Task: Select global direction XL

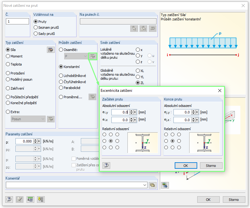Action: [x=138, y=70]
